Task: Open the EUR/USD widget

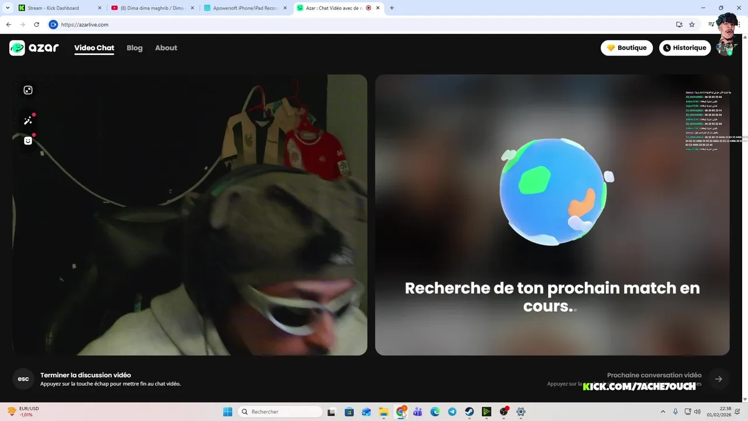Action: pyautogui.click(x=23, y=412)
